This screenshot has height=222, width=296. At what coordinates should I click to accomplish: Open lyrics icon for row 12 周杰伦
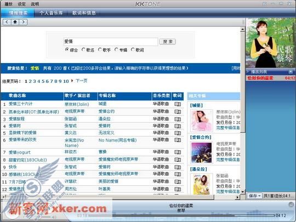tap(178, 189)
